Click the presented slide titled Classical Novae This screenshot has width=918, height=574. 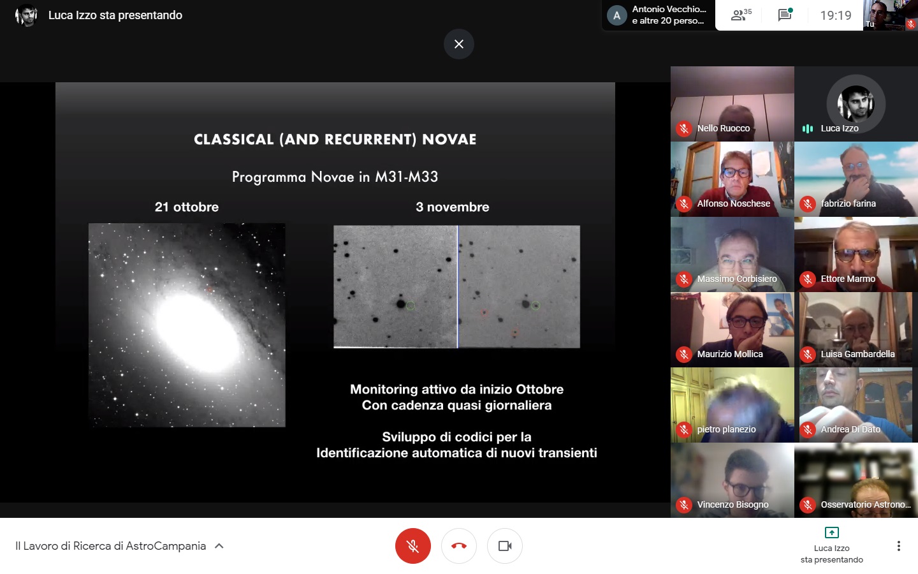click(x=335, y=292)
